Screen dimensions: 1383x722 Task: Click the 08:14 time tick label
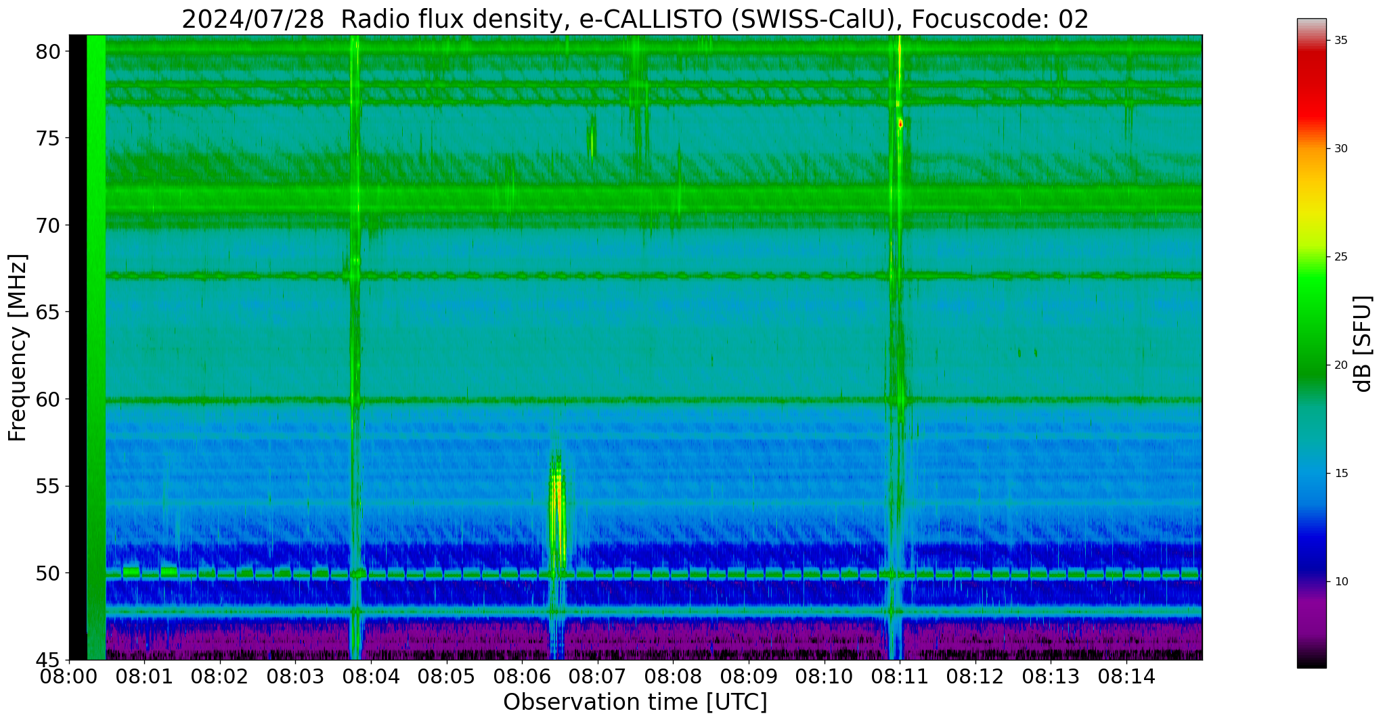click(x=1126, y=677)
